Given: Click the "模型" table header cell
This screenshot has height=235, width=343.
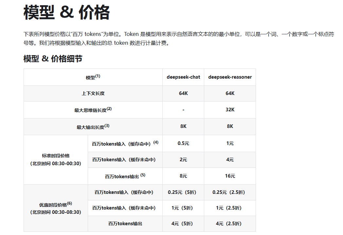Looking at the screenshot, I should 93,77.
